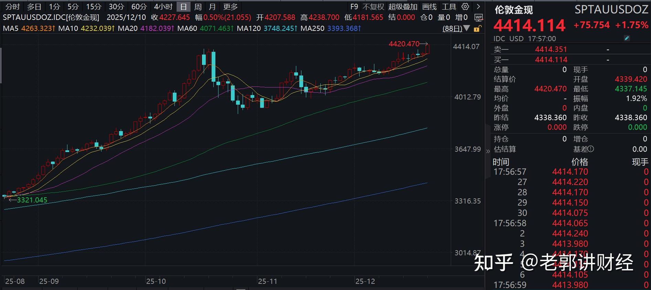Click the 3321.045 low price marker
The image size is (651, 290).
pyautogui.click(x=32, y=200)
